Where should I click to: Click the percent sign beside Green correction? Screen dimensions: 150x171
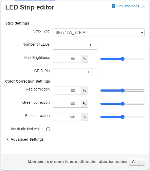coord(84,104)
